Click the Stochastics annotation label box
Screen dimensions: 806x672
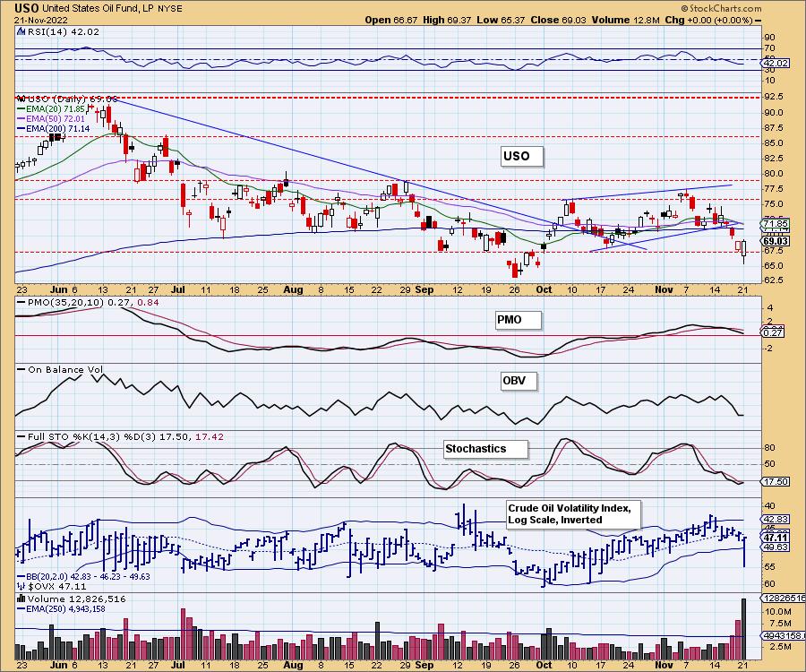[485, 449]
